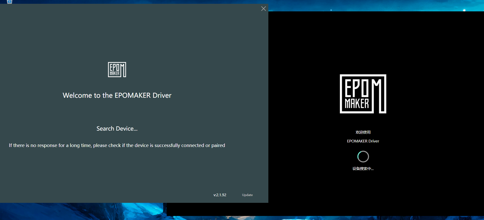Click the connection troubleshooting hint text
This screenshot has width=484, height=220.
[x=117, y=145]
